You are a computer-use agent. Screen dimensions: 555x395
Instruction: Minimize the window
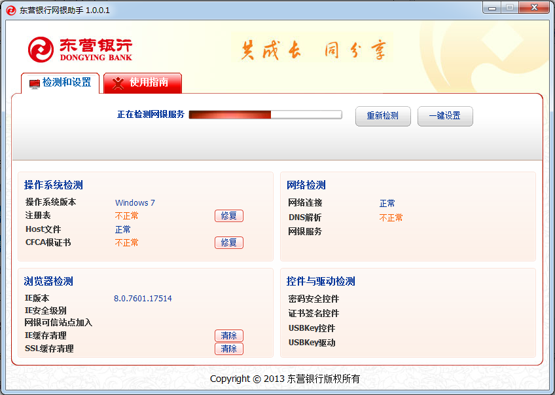(x=492, y=8)
